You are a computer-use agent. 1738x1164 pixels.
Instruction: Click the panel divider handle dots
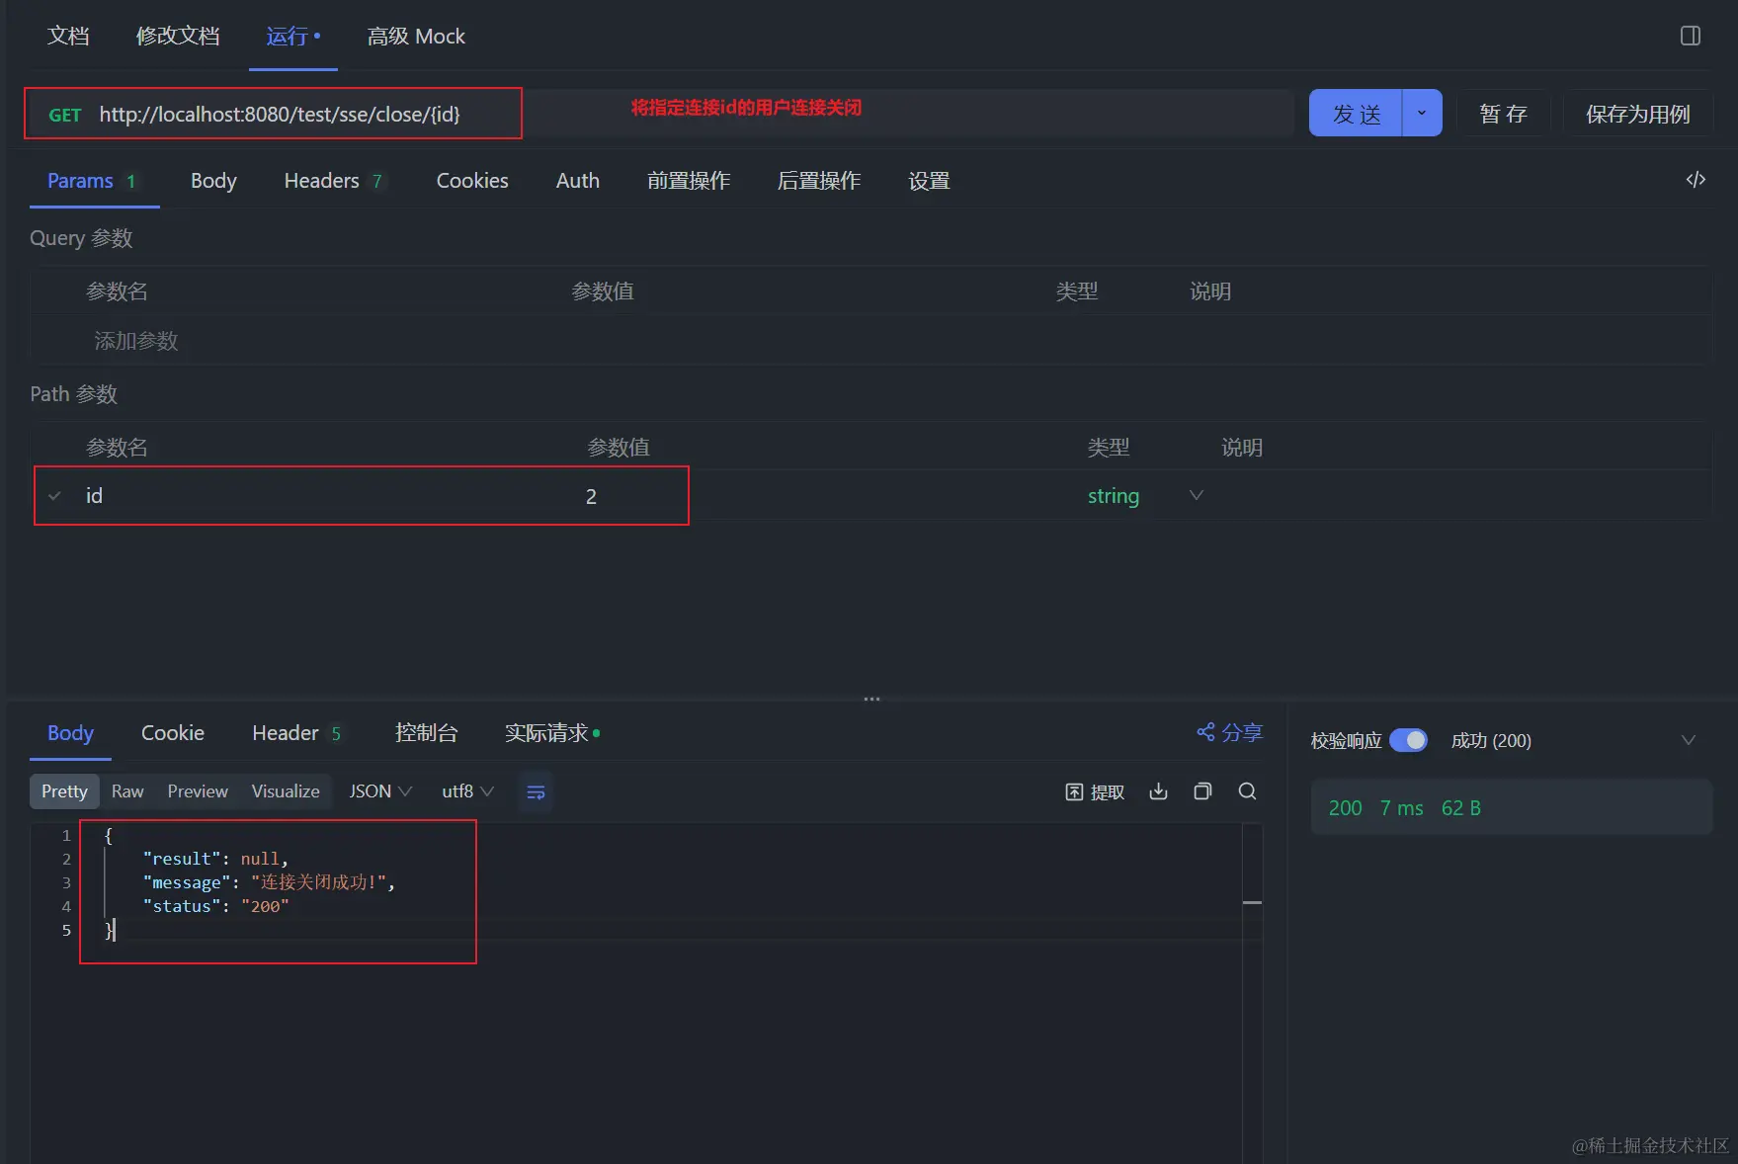(x=871, y=700)
